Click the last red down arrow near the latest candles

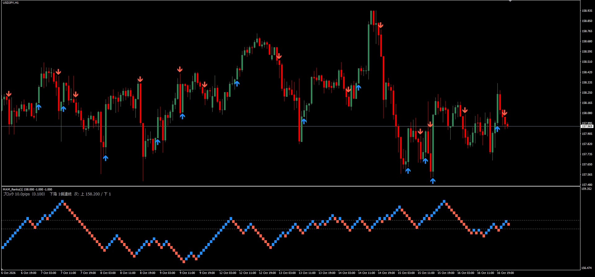pyautogui.click(x=505, y=113)
